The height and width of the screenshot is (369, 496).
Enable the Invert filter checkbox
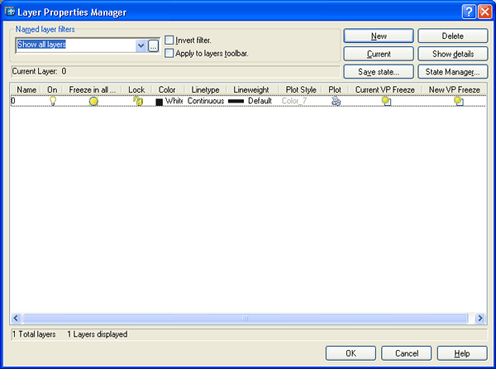(169, 40)
